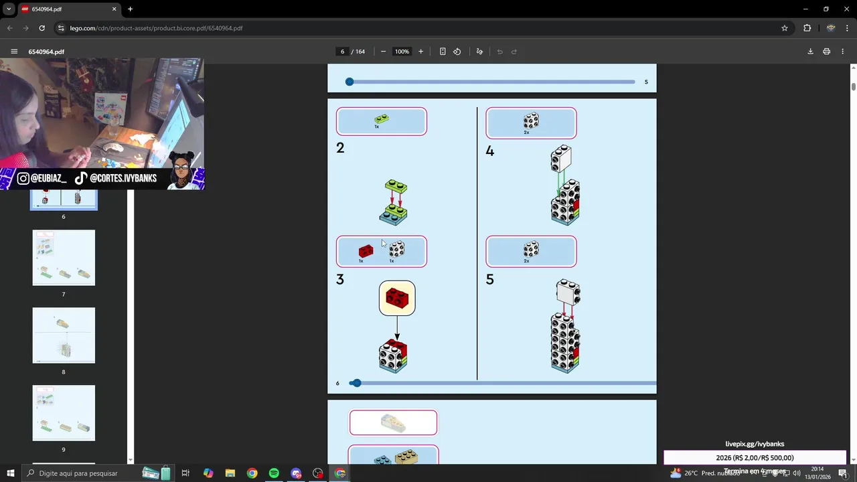Click the zoom in plus button

420,52
